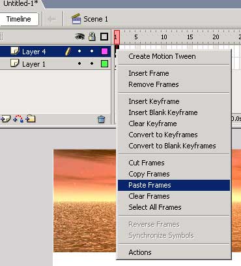Image resolution: width=241 pixels, height=266 pixels.
Task: Switch to the Untitled-1* document tab
Action: pos(21,4)
